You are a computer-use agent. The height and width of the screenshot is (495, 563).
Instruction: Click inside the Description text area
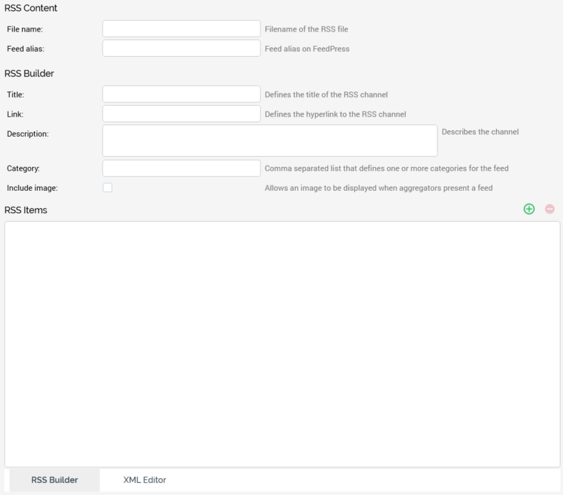tap(270, 141)
